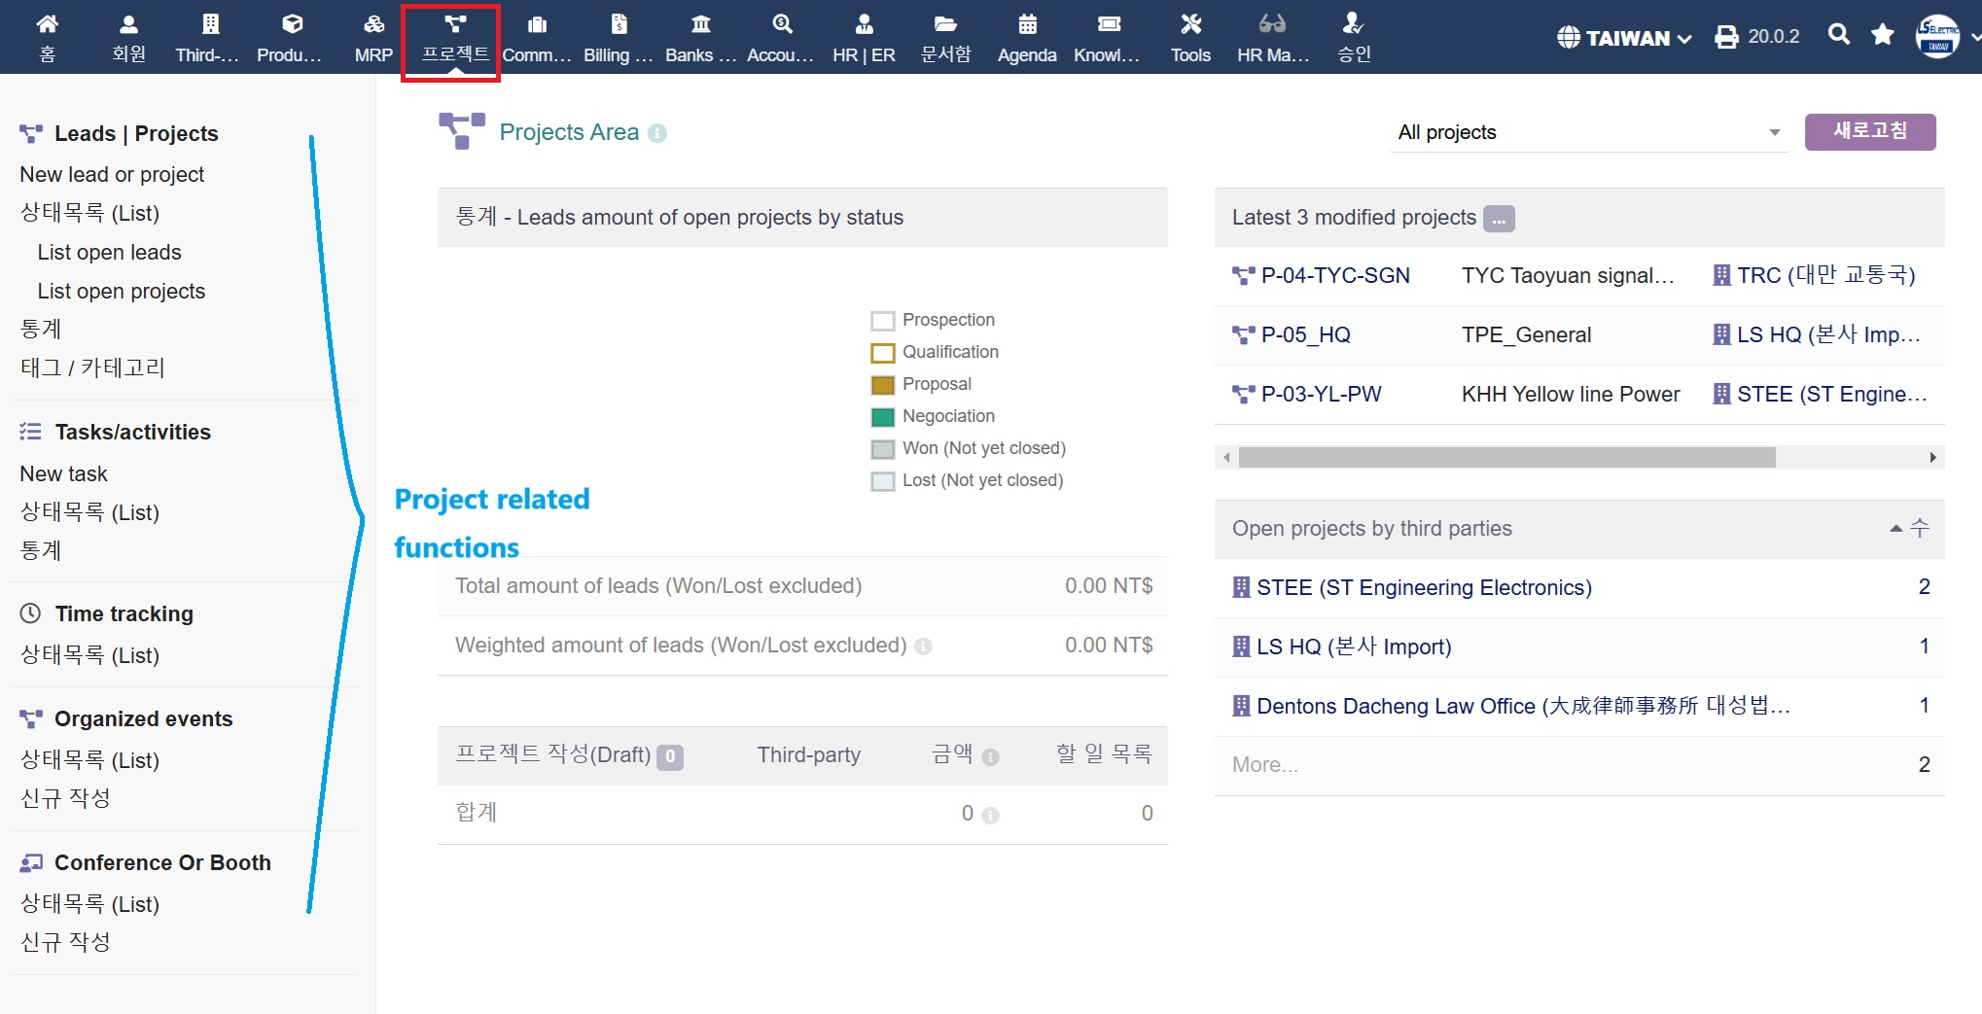Click the Home icon in top bar

click(47, 24)
